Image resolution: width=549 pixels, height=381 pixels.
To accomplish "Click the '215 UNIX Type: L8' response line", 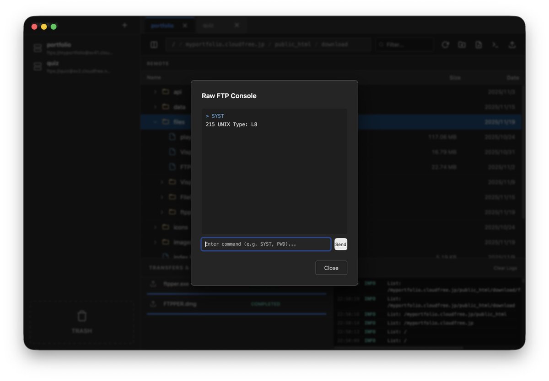I will tap(231, 124).
